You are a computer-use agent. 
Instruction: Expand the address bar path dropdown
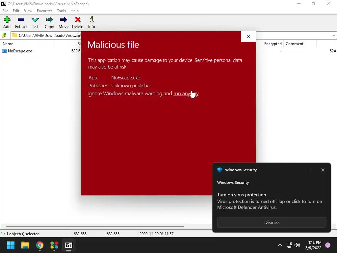point(334,36)
